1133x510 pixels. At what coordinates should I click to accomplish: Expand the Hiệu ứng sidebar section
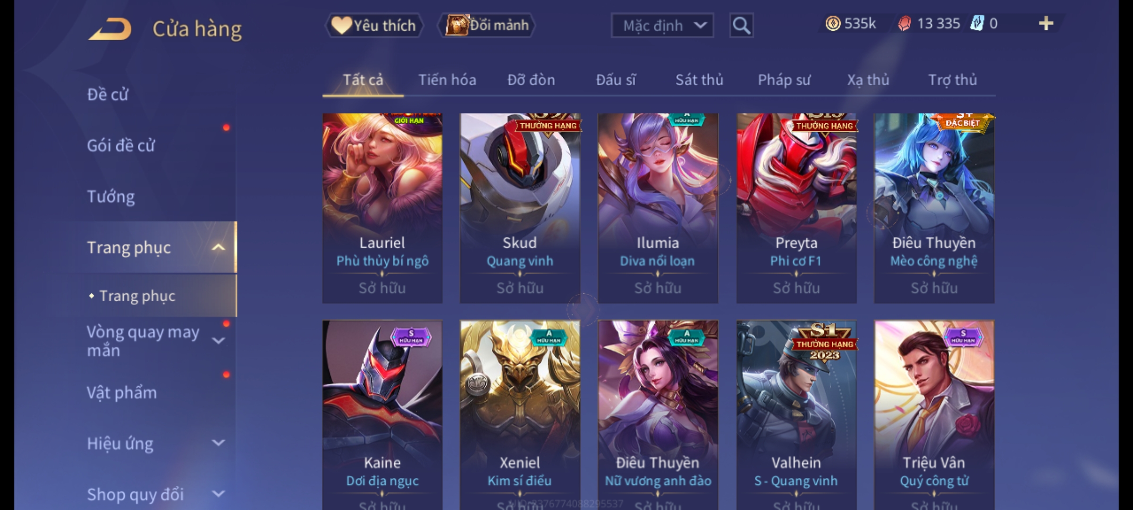pos(218,443)
